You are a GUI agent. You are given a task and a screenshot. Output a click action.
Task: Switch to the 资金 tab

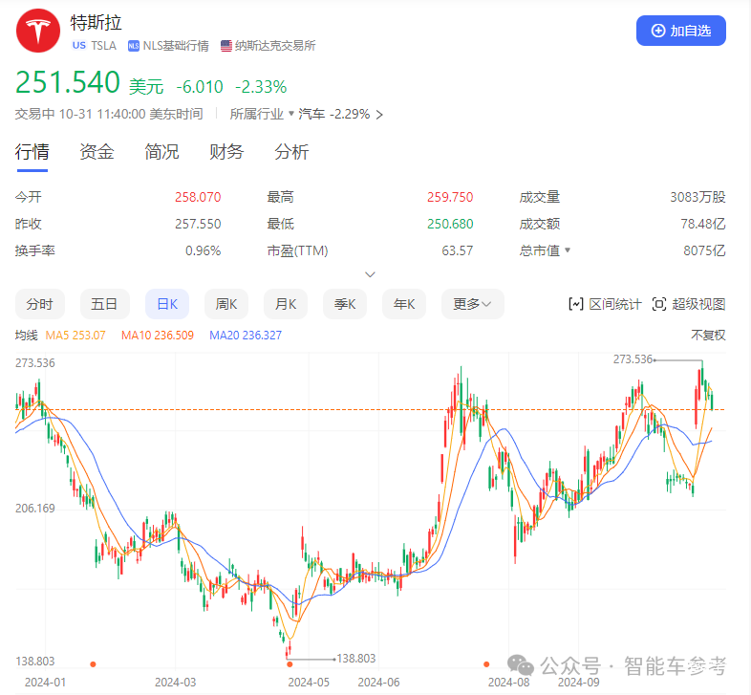[x=97, y=152]
